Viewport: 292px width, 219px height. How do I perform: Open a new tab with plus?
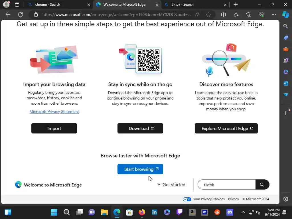236,5
